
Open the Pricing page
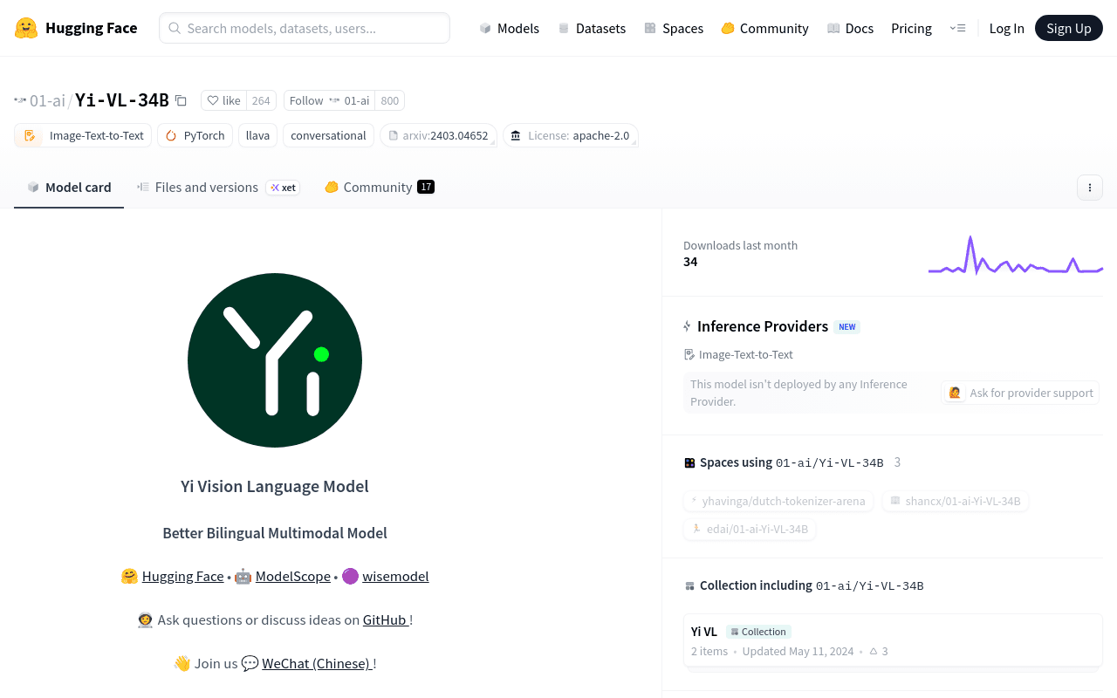coord(911,28)
